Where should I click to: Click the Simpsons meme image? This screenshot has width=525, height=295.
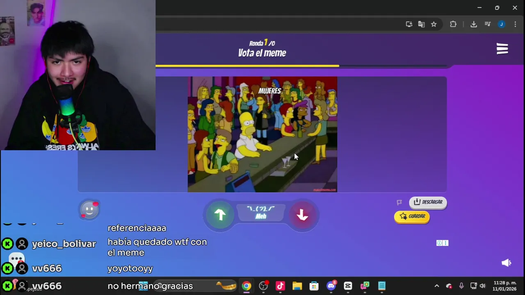click(262, 134)
